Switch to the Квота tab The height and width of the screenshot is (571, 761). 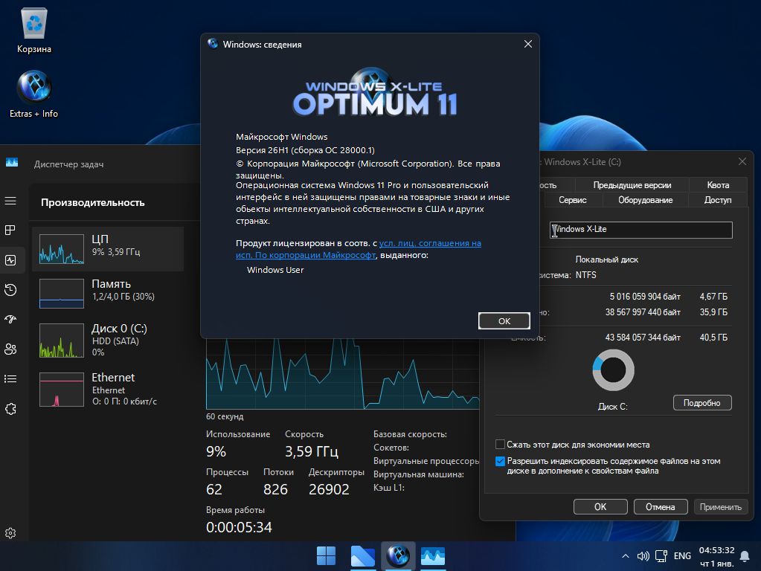tap(718, 185)
